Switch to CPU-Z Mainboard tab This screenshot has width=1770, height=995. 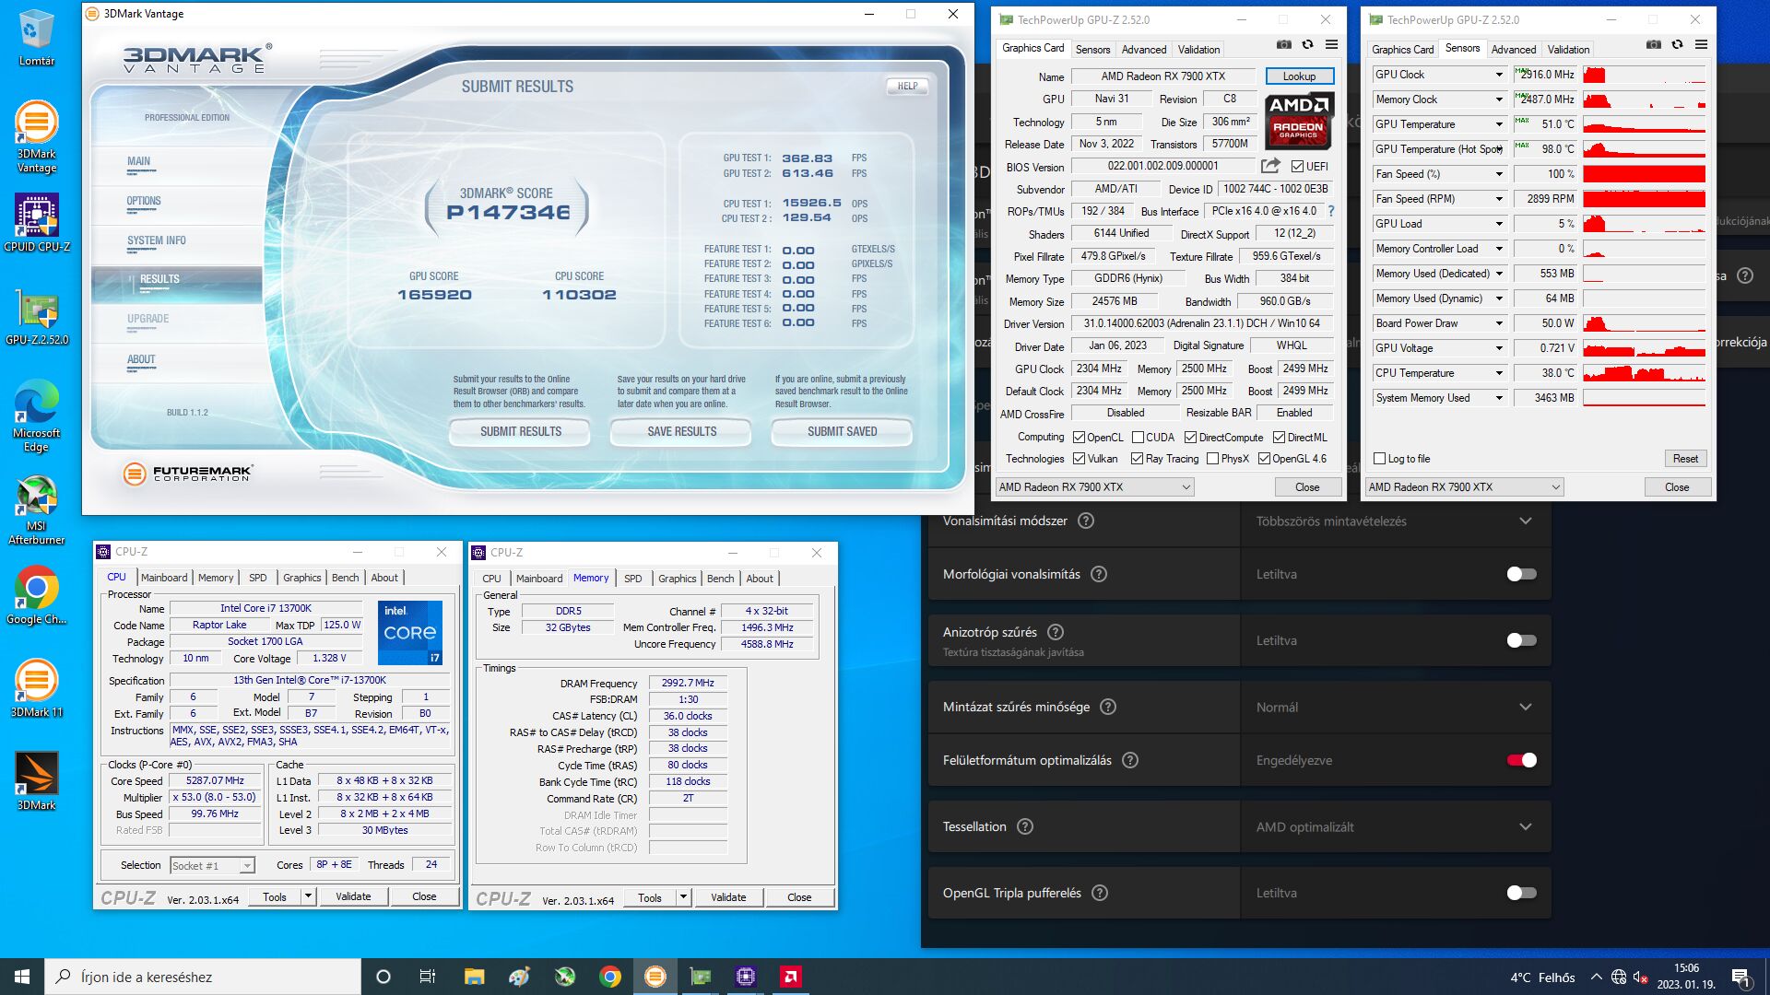tap(164, 578)
